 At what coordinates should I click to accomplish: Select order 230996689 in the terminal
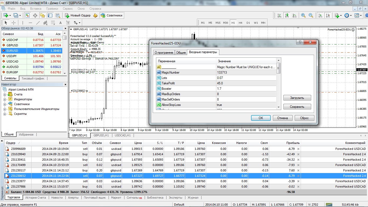point(186,149)
